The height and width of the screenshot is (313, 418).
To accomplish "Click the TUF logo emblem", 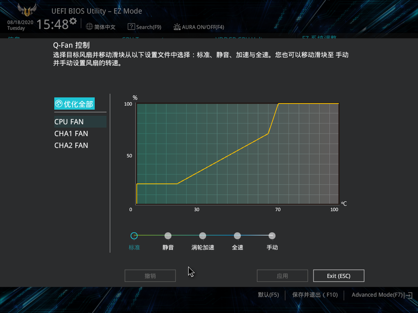I will (27, 10).
